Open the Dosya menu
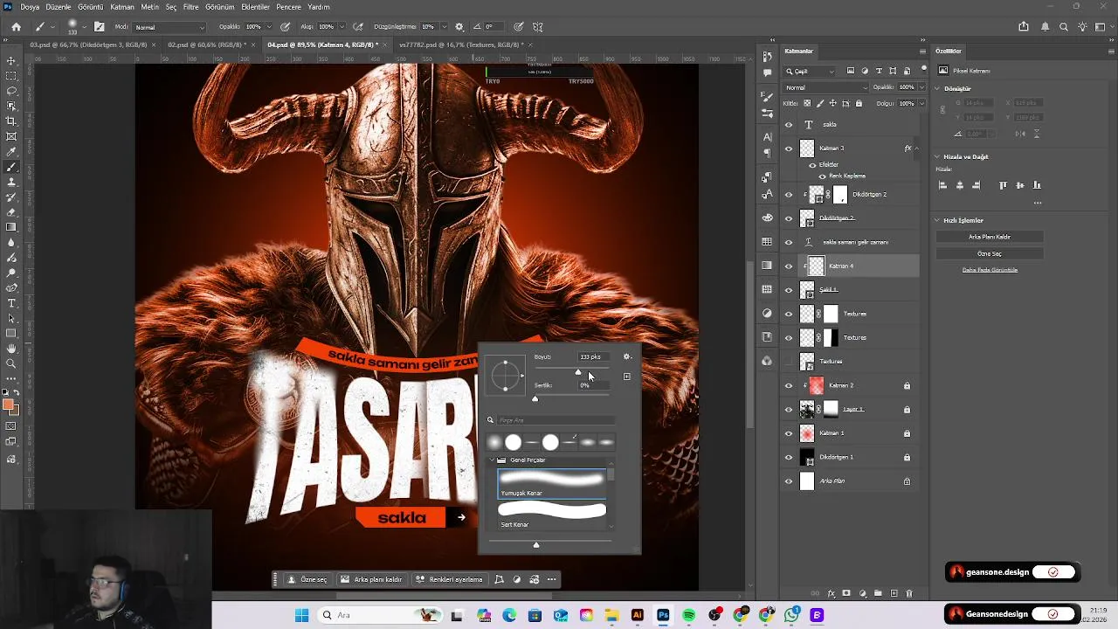 [x=30, y=7]
